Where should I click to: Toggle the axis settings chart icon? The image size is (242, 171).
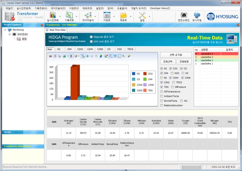(x=119, y=56)
